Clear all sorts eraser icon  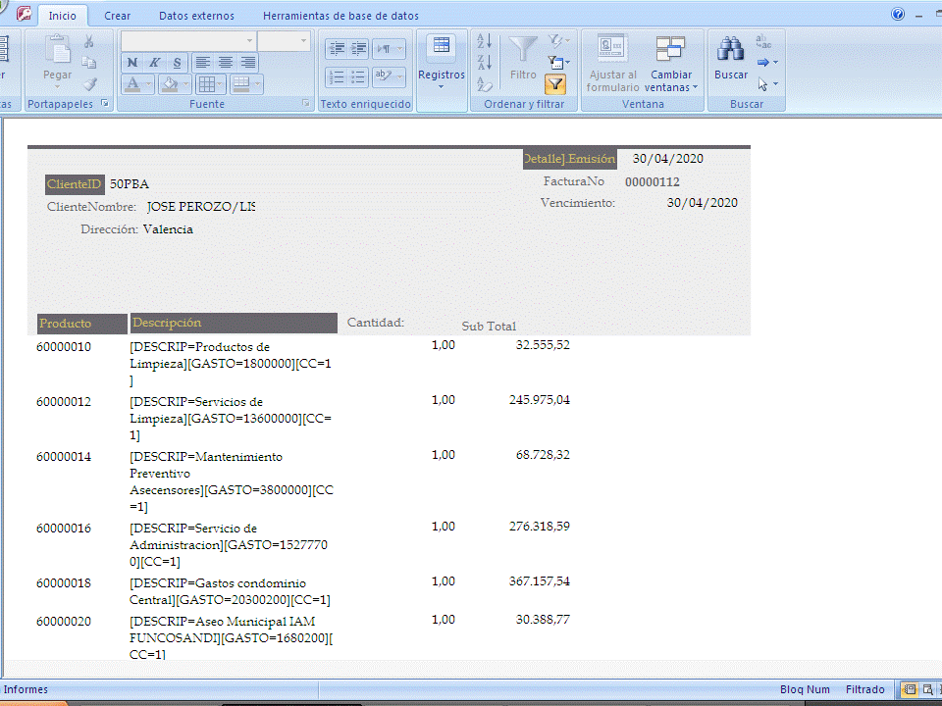tap(484, 84)
